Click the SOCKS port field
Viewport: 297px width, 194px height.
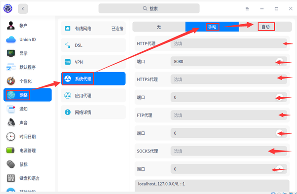229,169
